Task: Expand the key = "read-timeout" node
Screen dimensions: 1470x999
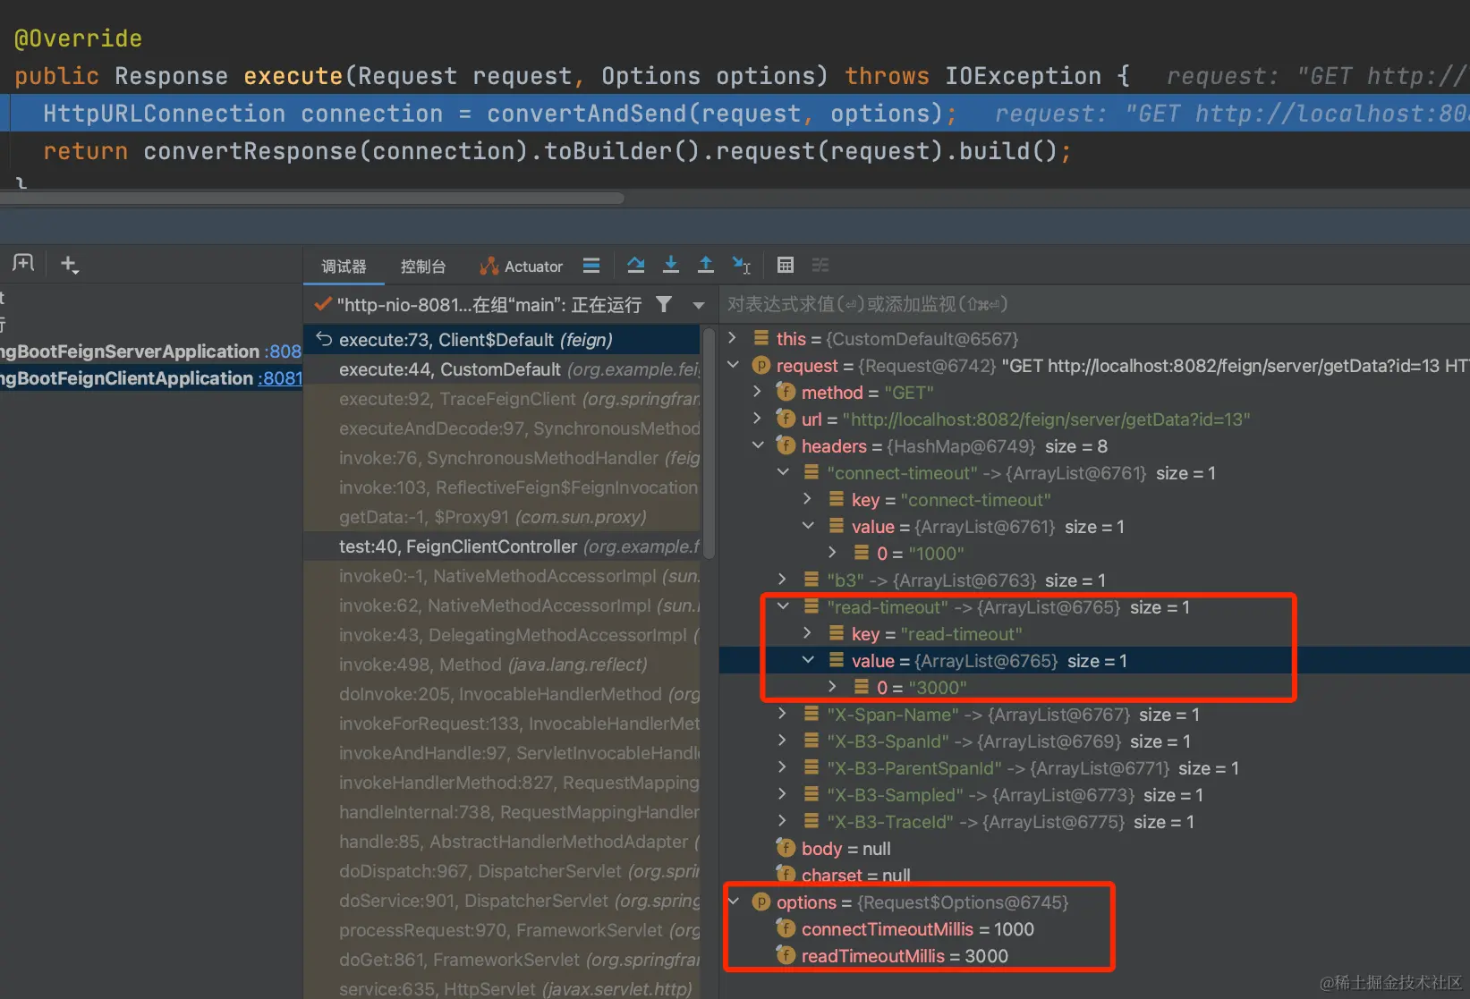Action: tap(808, 633)
